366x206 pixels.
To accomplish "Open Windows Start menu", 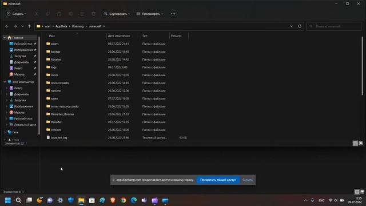I will point(8,200).
